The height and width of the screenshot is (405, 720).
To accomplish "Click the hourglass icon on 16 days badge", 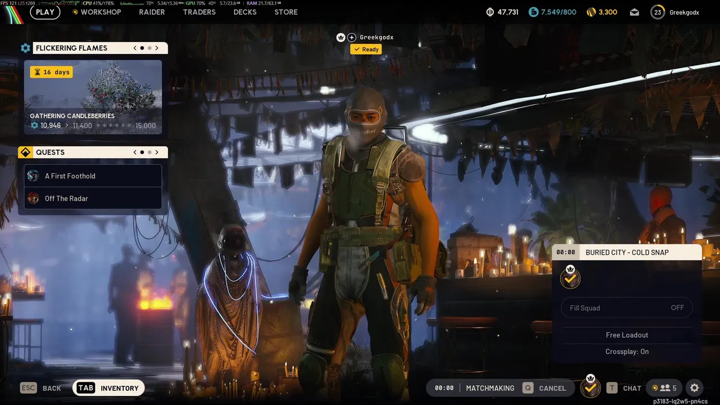I will pyautogui.click(x=37, y=72).
